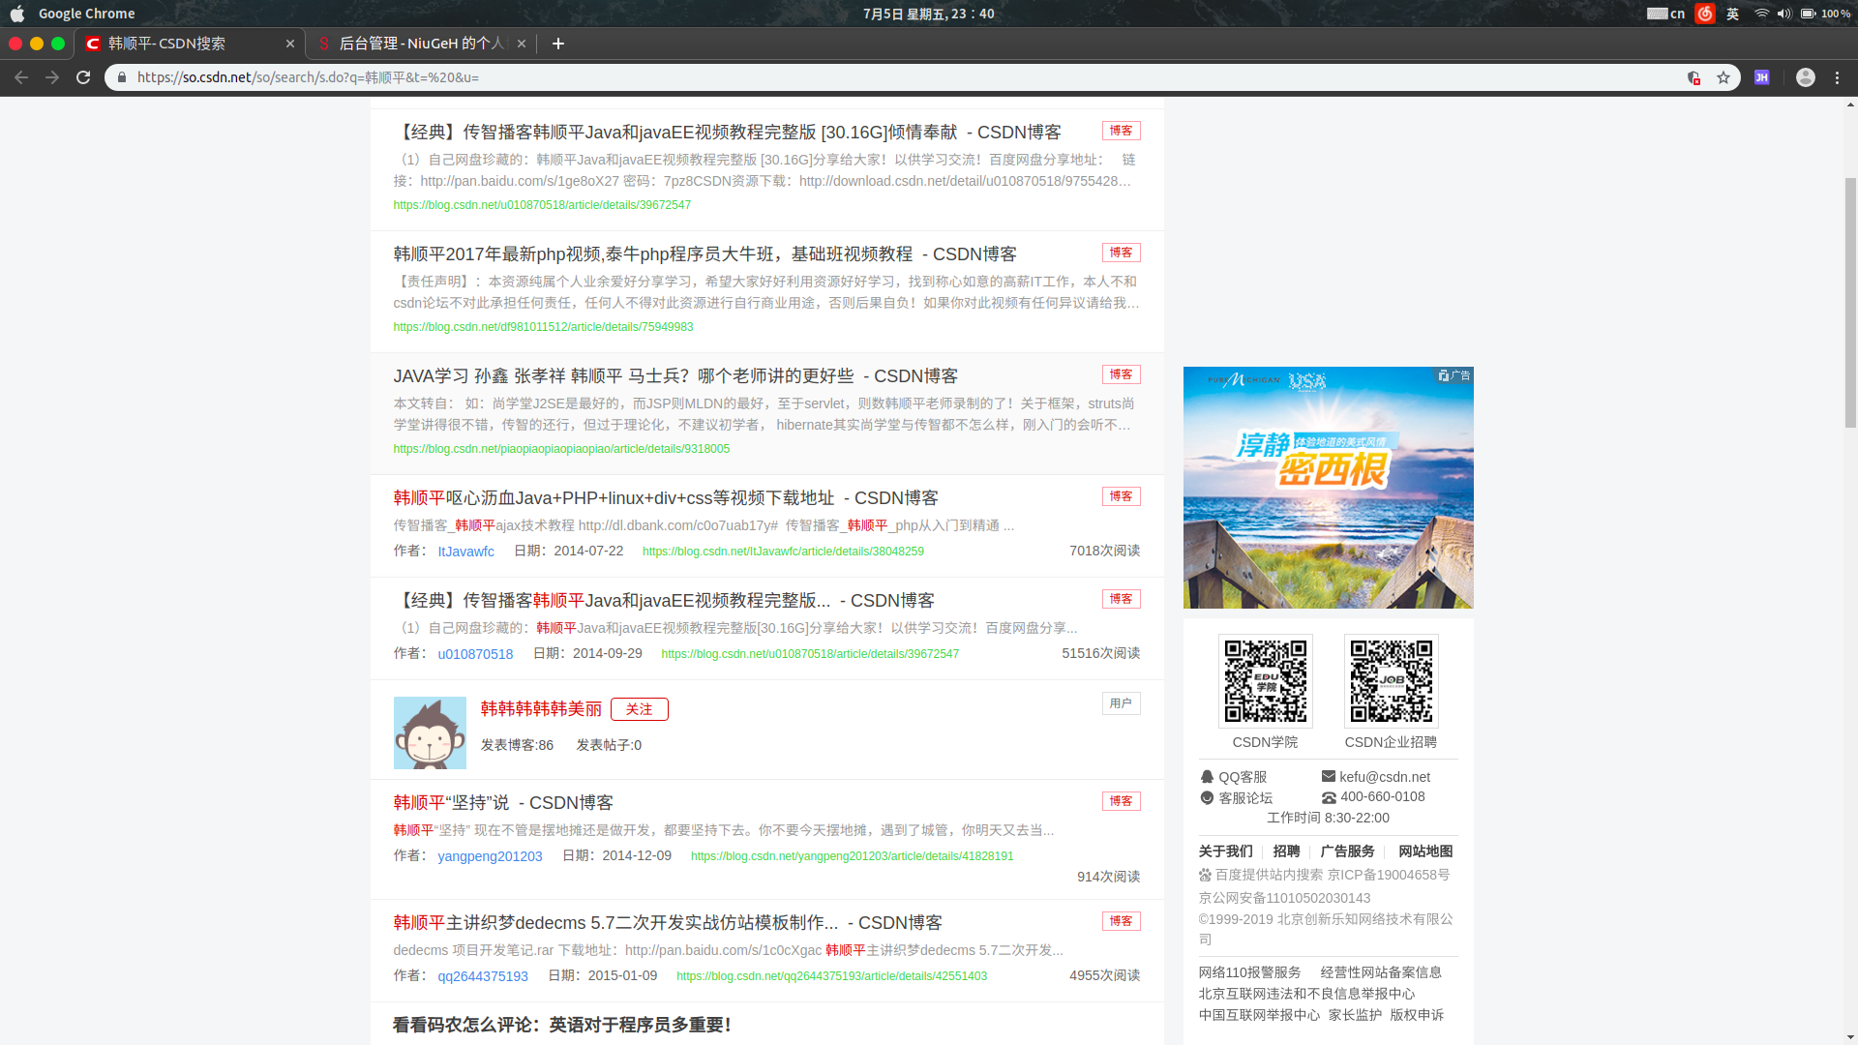The width and height of the screenshot is (1858, 1045).
Task: Open 韩顺平呕心沥血Java+PHP+linux result
Action: coord(666,498)
